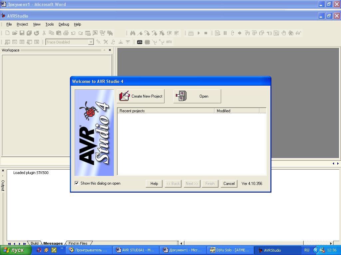Click the AUTO connect icon
Screen dimensions: 341x255
coord(169,42)
